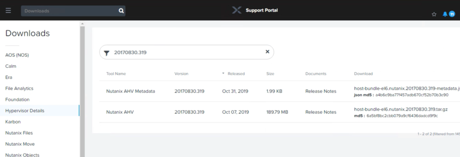Select Nutanix Move in sidebar
460x157 pixels.
click(x=20, y=144)
